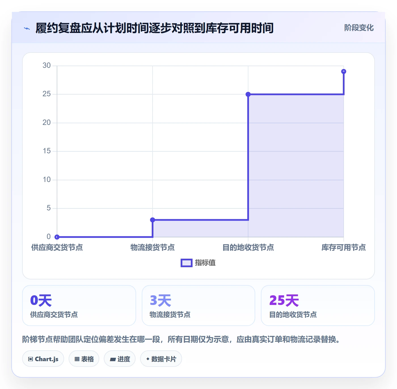Click the y-axis value 10
Viewport: 397px width, 389px height.
[x=47, y=180]
